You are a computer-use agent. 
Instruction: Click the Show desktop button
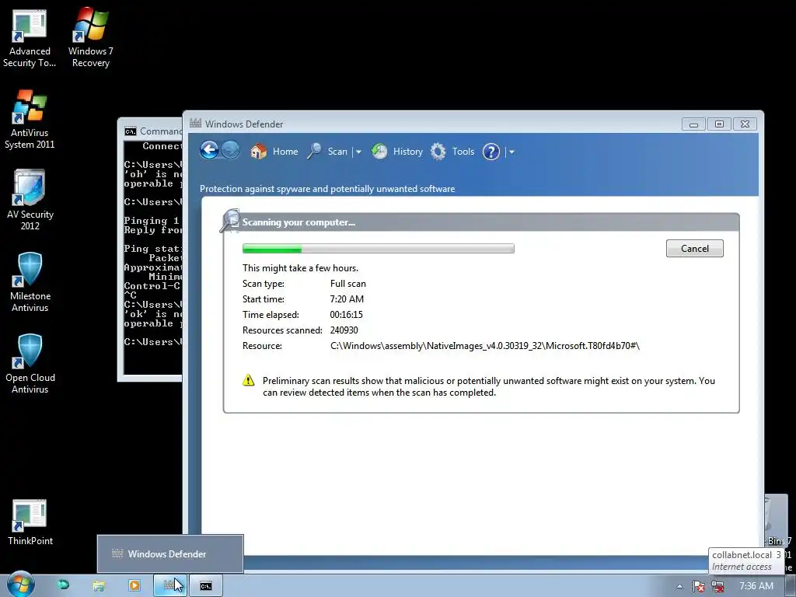(791, 586)
